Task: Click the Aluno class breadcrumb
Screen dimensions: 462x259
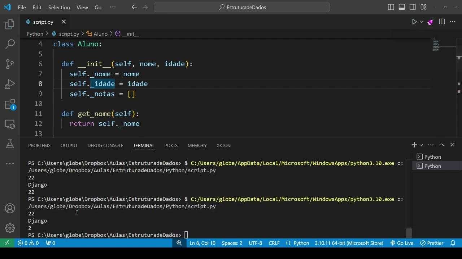Action: [97, 34]
